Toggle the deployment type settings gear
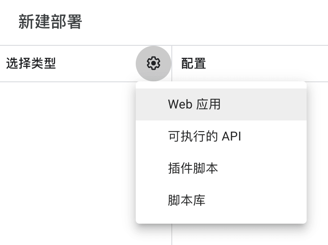The width and height of the screenshot is (328, 245). [154, 63]
